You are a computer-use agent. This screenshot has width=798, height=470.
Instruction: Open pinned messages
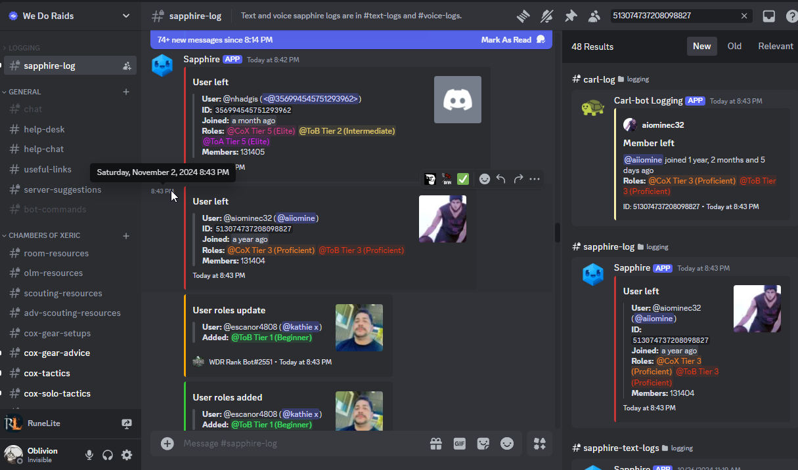click(571, 16)
